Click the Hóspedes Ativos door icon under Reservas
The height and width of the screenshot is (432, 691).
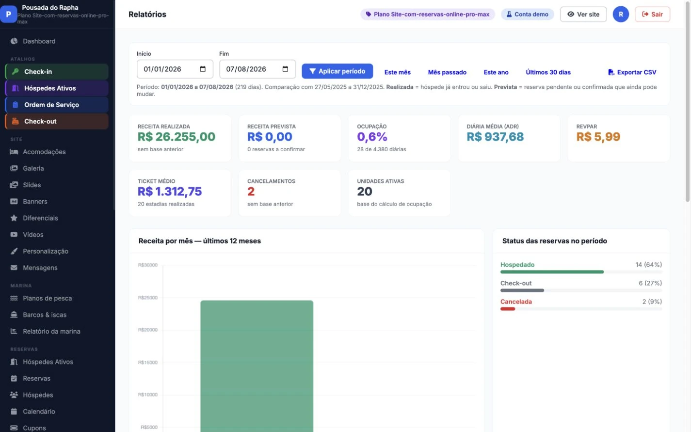(x=14, y=362)
